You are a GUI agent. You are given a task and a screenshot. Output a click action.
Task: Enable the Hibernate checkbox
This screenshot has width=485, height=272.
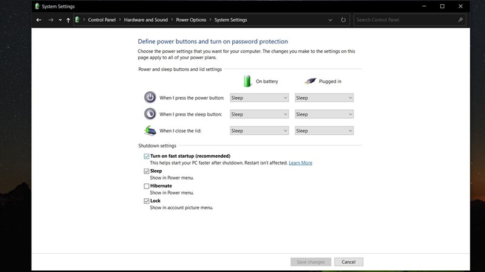click(x=146, y=186)
